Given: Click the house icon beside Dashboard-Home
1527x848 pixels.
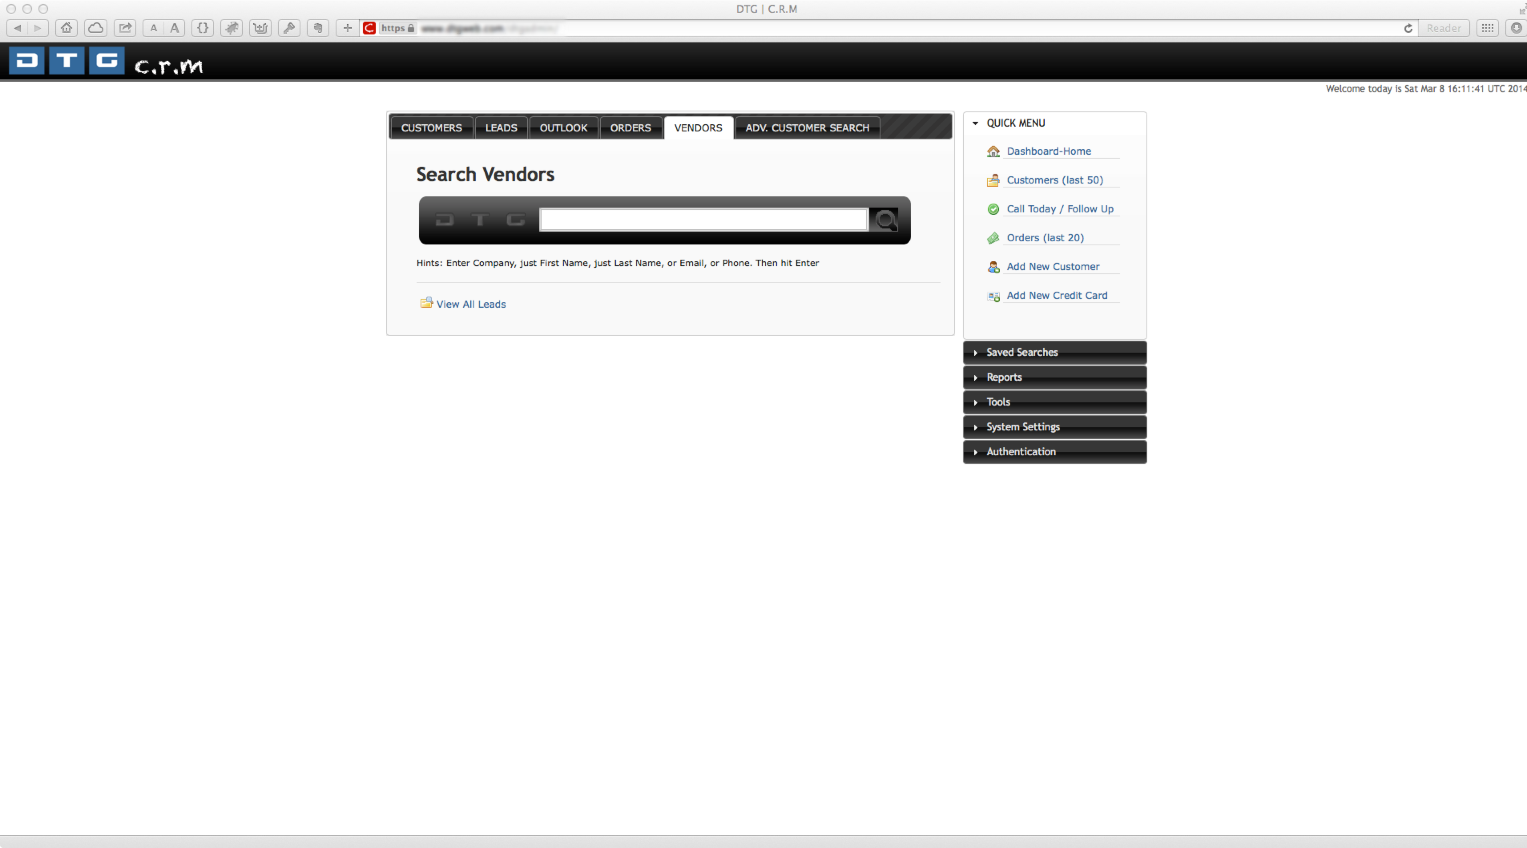Looking at the screenshot, I should click(993, 151).
